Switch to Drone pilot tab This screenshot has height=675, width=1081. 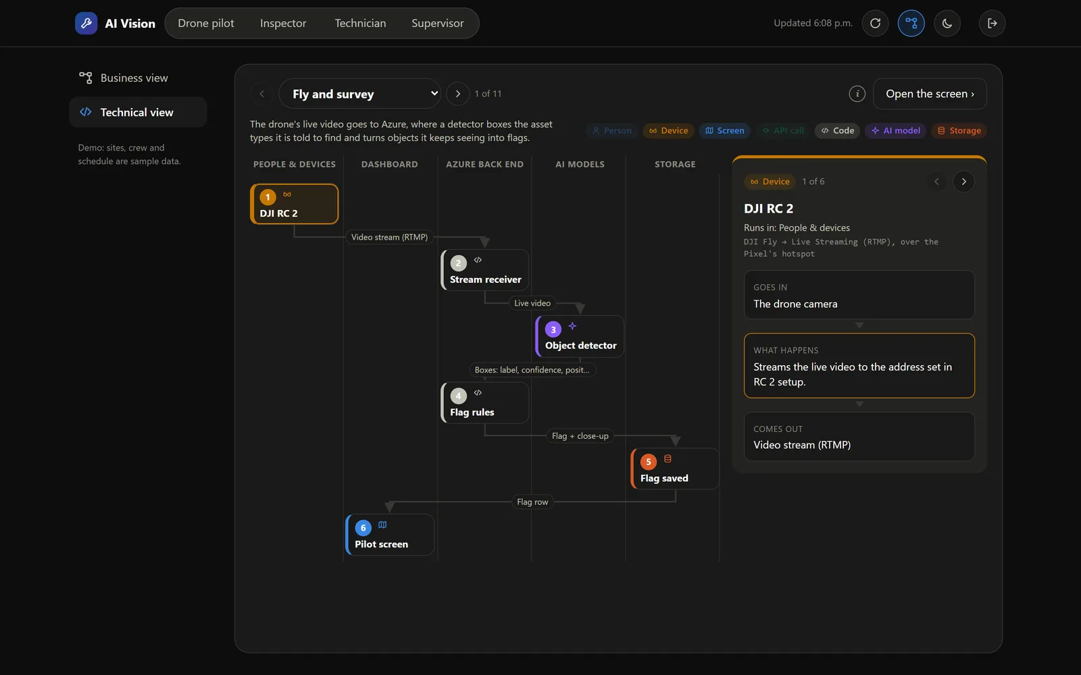(206, 24)
